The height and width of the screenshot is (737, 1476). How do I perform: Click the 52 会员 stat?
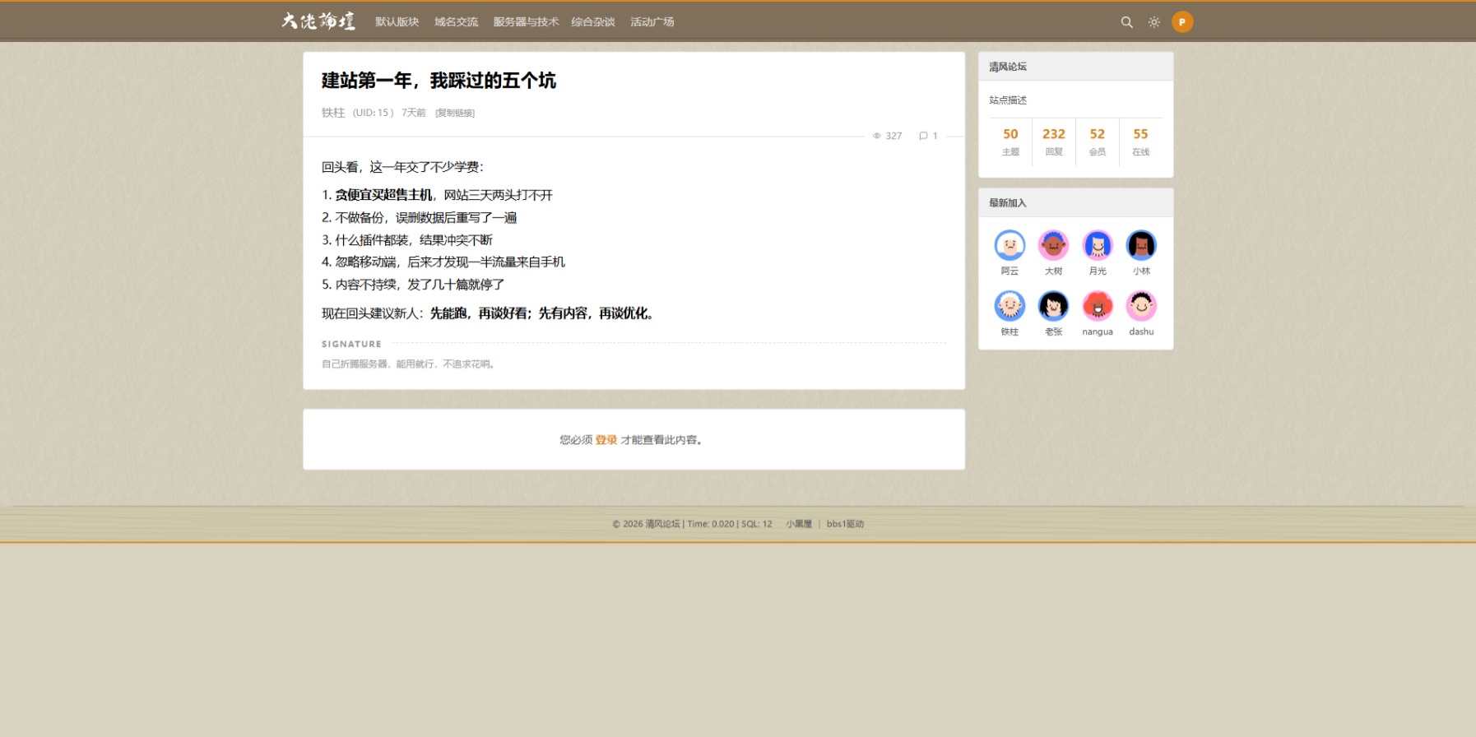pos(1098,141)
